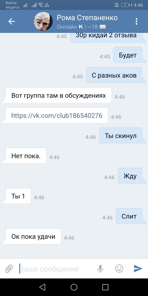Select the 'Ты 1' message bubble
The width and height of the screenshot is (148, 296).
coord(18,196)
